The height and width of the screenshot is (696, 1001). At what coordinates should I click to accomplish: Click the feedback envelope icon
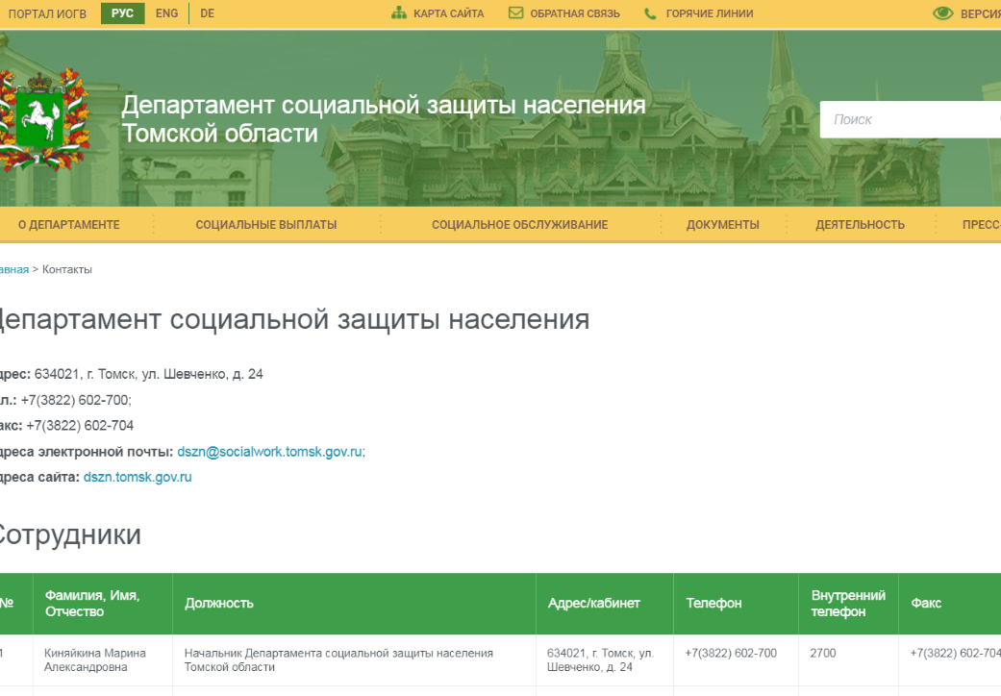pyautogui.click(x=515, y=12)
